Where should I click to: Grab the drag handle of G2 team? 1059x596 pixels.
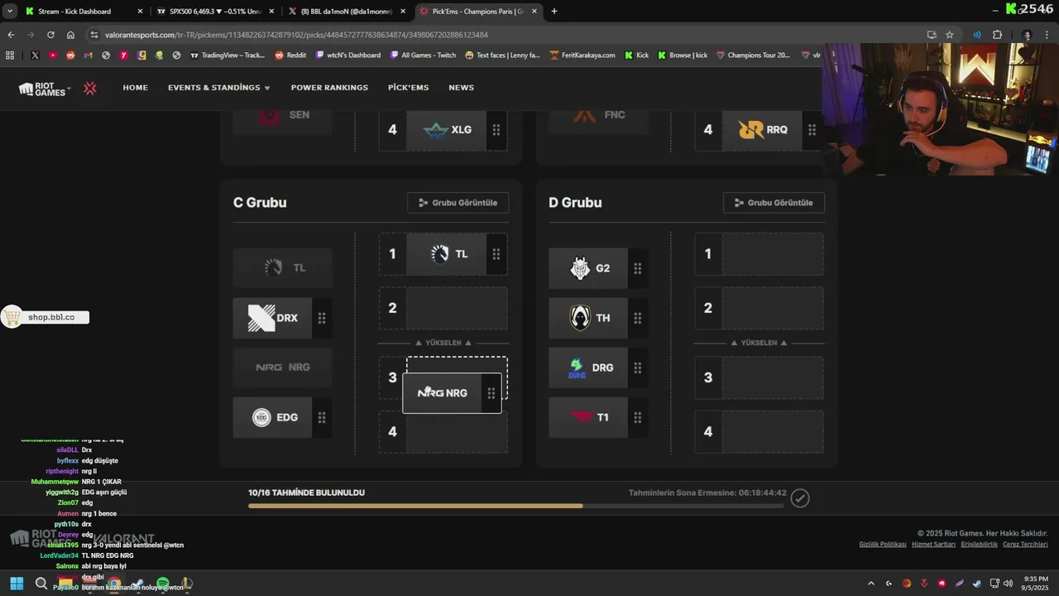(x=638, y=268)
